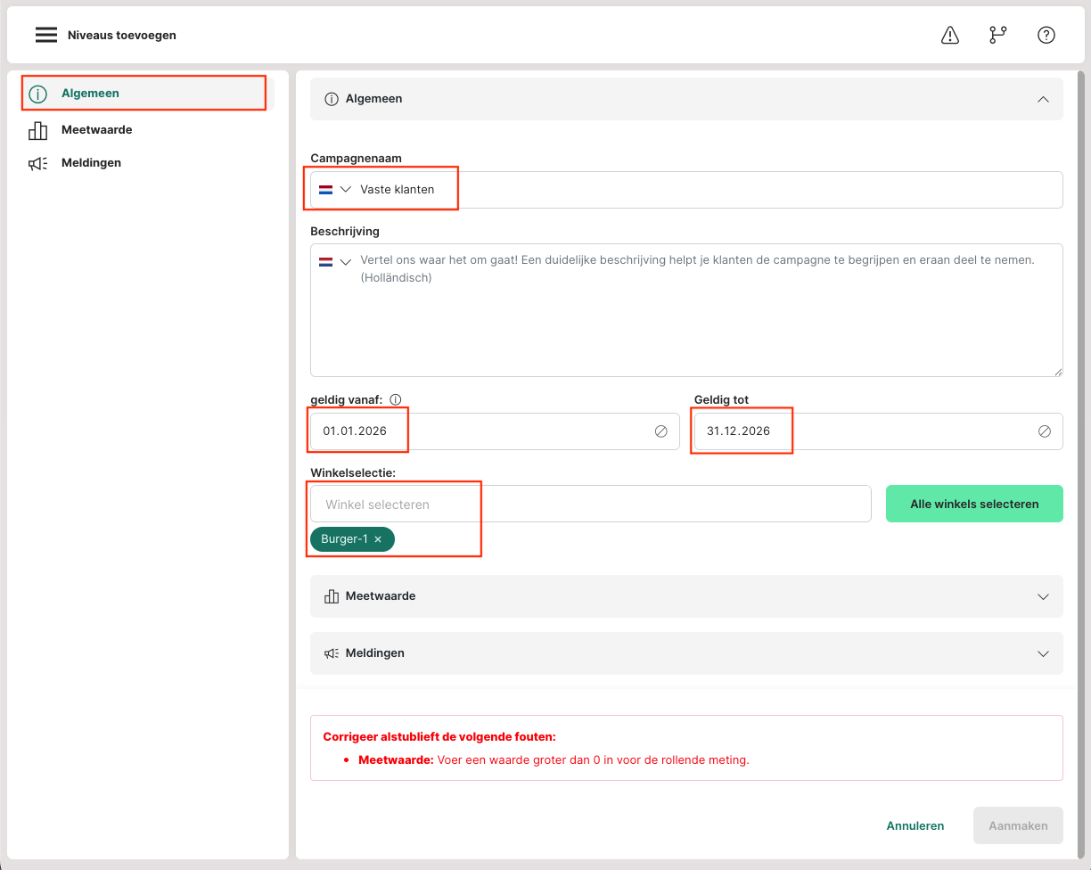Screen dimensions: 1091x870
Task: Open the hamburger menu
Action: [x=46, y=35]
